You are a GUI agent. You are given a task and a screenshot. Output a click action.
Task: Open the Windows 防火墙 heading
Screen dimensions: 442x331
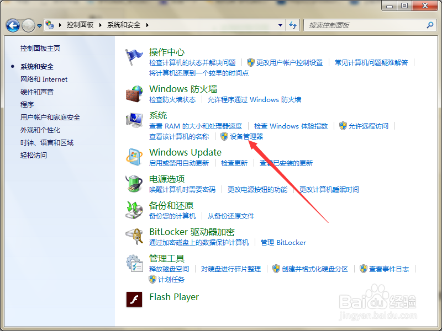183,89
